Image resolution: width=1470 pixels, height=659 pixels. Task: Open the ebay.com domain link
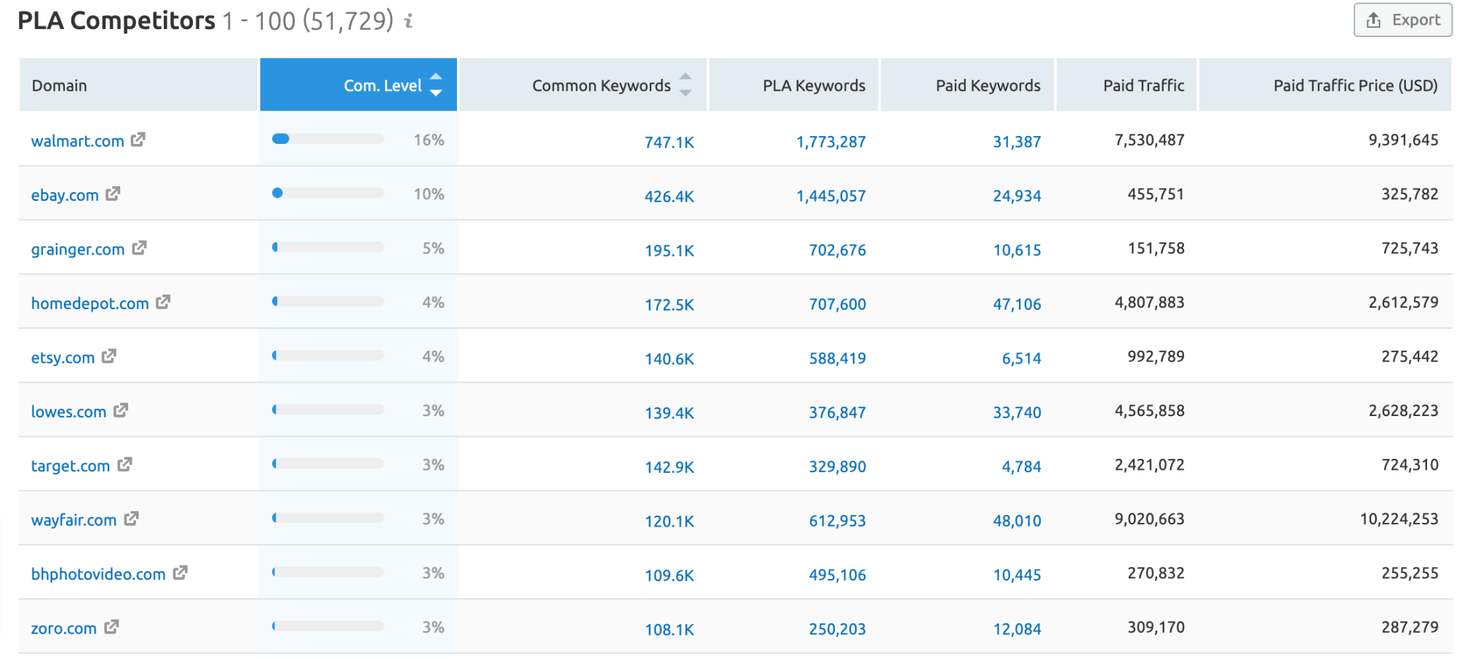tap(65, 195)
